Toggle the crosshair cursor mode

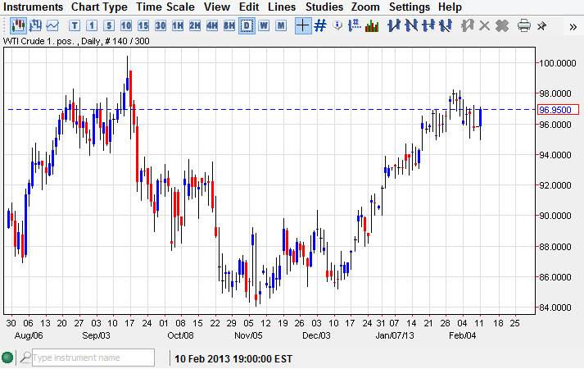click(x=302, y=25)
